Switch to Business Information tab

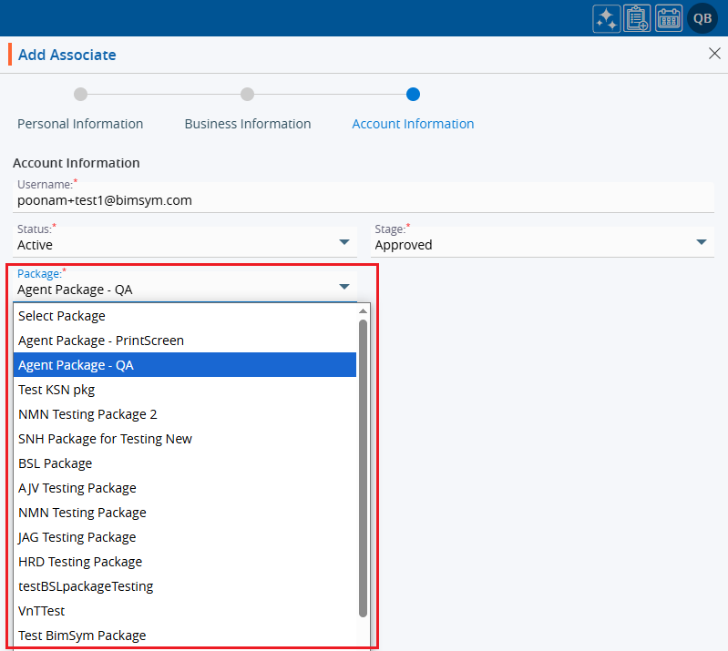(247, 124)
